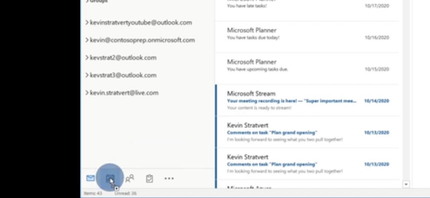This screenshot has height=198, width=430.
Task: Expand kevin.stratvert@live.com account
Action: (x=87, y=93)
